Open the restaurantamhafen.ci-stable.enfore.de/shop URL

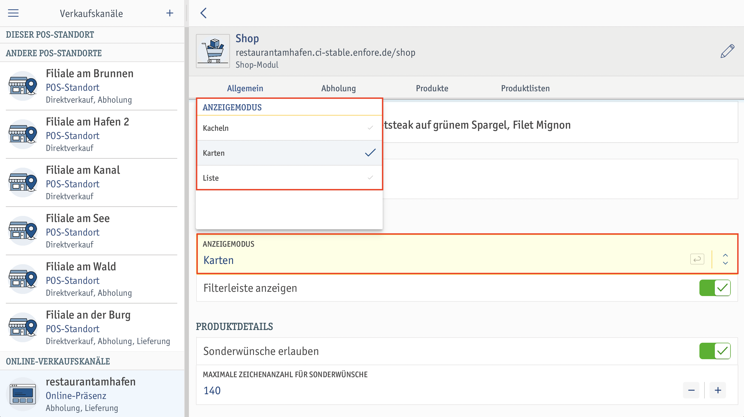tap(325, 52)
